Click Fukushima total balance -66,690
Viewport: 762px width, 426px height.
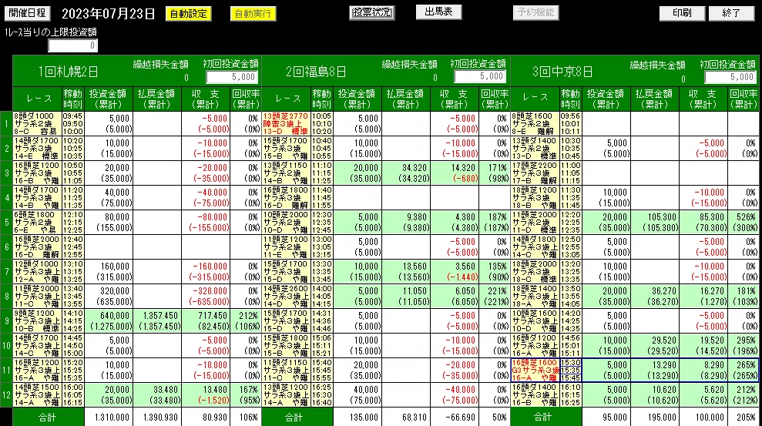coord(455,418)
